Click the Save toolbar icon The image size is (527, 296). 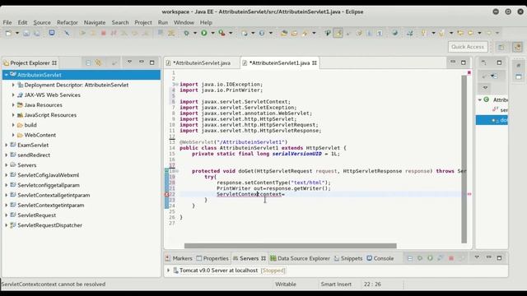(x=26, y=33)
